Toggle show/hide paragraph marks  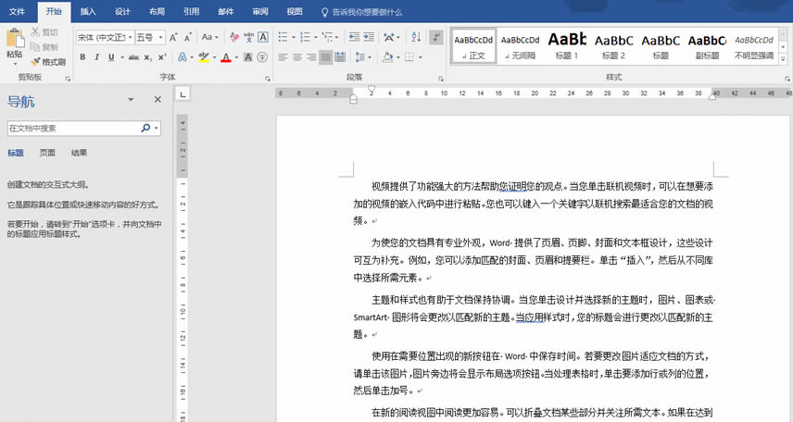click(436, 37)
